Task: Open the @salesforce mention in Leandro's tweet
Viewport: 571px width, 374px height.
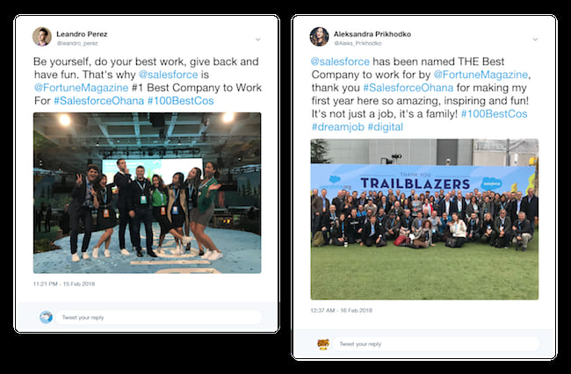Action: pyautogui.click(x=169, y=75)
